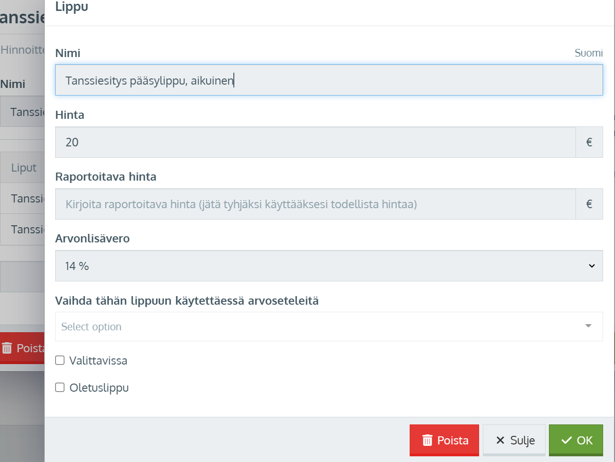
Task: Open the Arvonlisävero 14 % dropdown
Action: [x=329, y=266]
